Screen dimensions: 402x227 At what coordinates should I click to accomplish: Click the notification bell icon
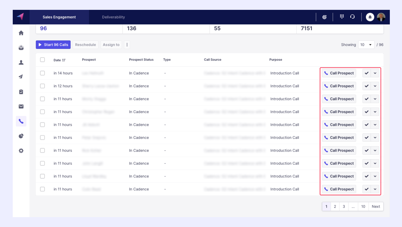[370, 17]
